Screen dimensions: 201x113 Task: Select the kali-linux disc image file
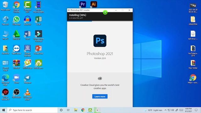193,35
